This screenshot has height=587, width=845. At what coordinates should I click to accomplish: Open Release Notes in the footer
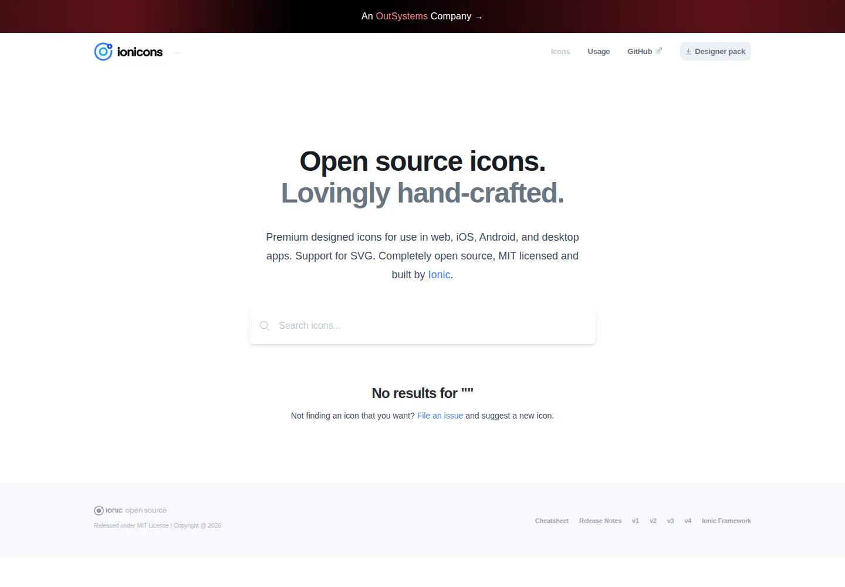click(x=600, y=521)
